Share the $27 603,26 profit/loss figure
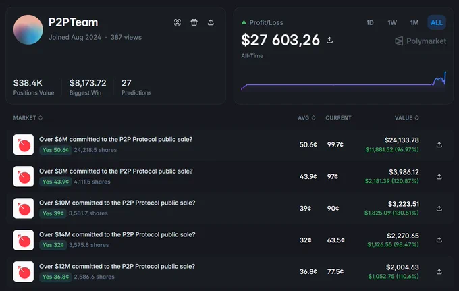 [329, 40]
